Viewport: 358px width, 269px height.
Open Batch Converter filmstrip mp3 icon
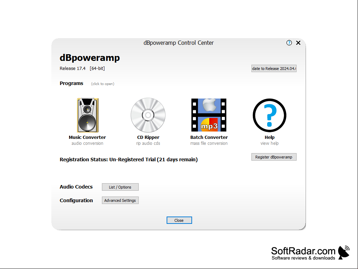pos(209,115)
